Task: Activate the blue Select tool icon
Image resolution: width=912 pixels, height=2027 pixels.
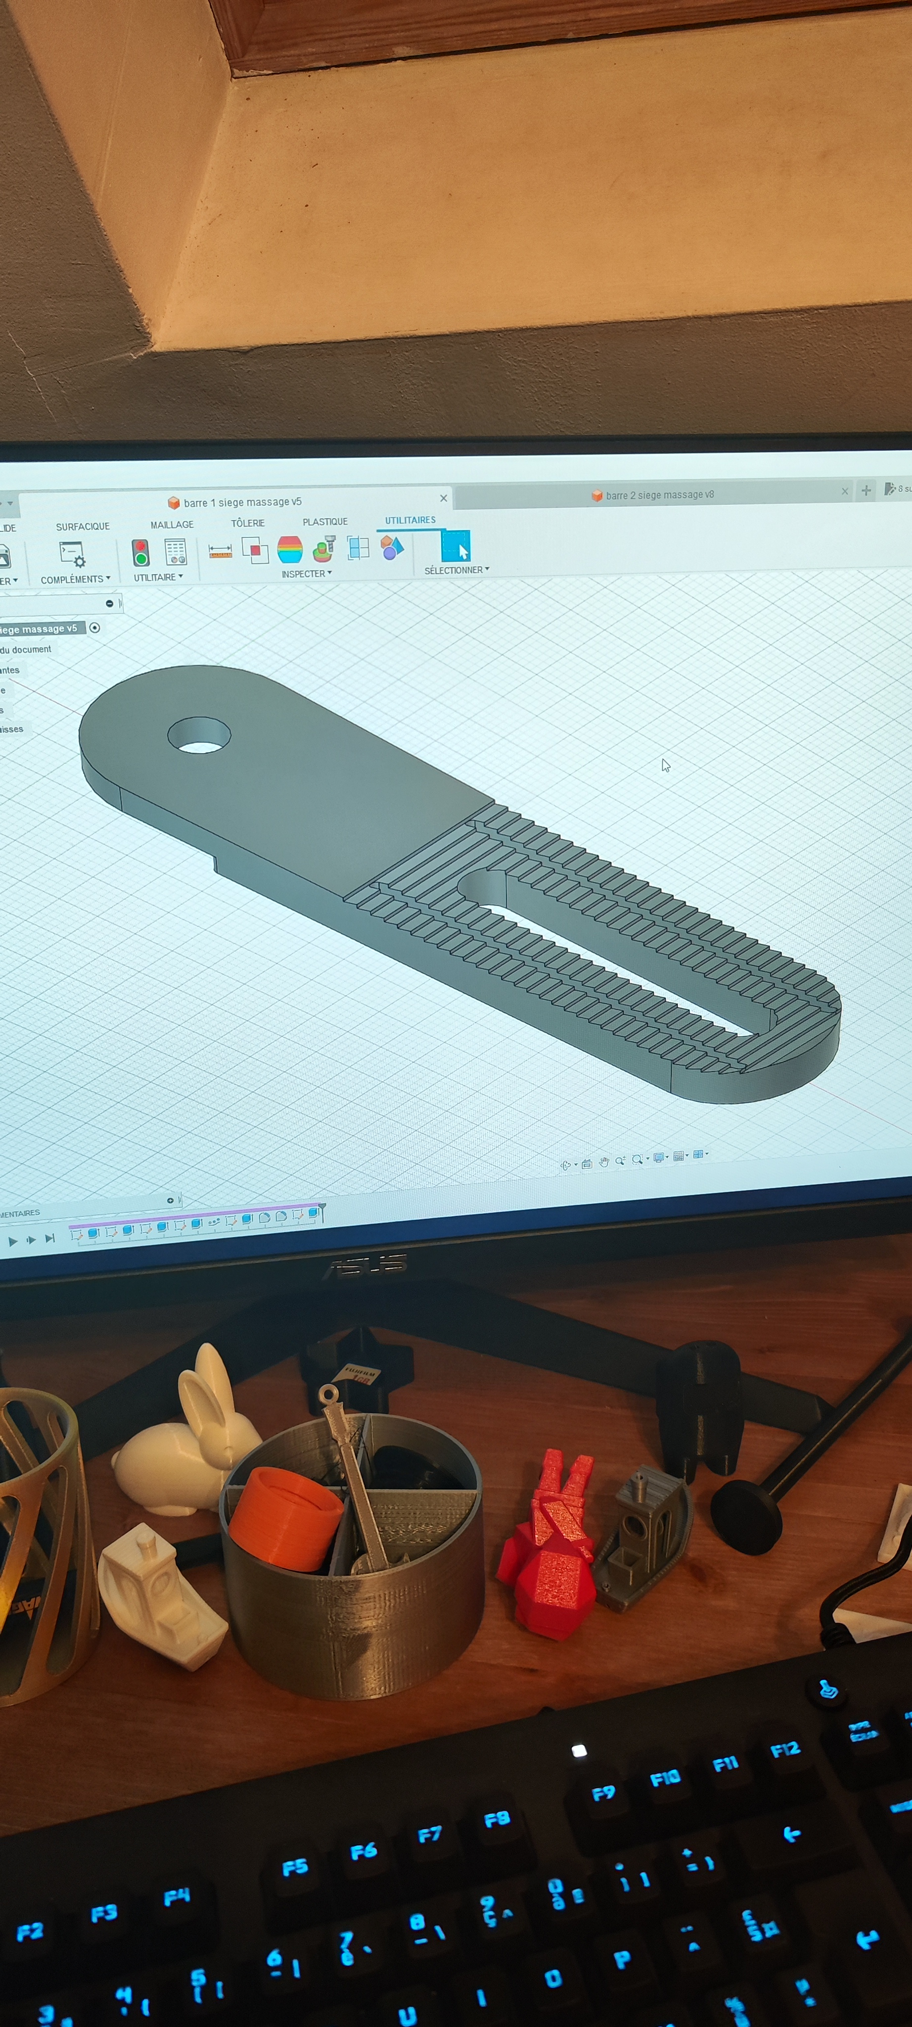Action: click(456, 546)
